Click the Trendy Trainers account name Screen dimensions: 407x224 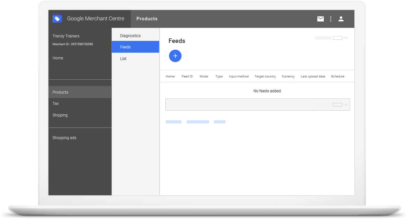click(x=66, y=36)
